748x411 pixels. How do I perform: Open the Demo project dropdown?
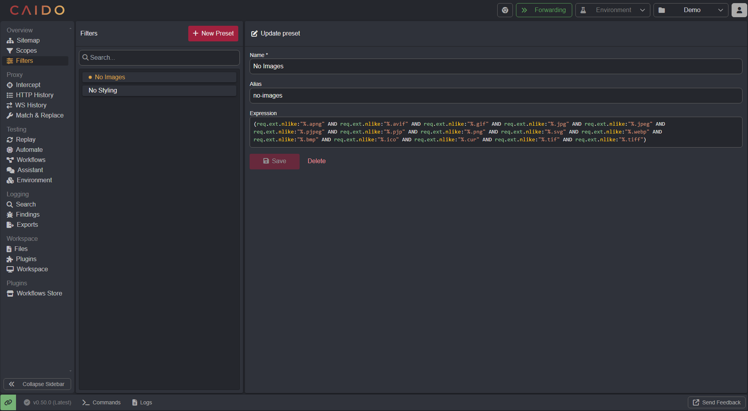coord(691,10)
